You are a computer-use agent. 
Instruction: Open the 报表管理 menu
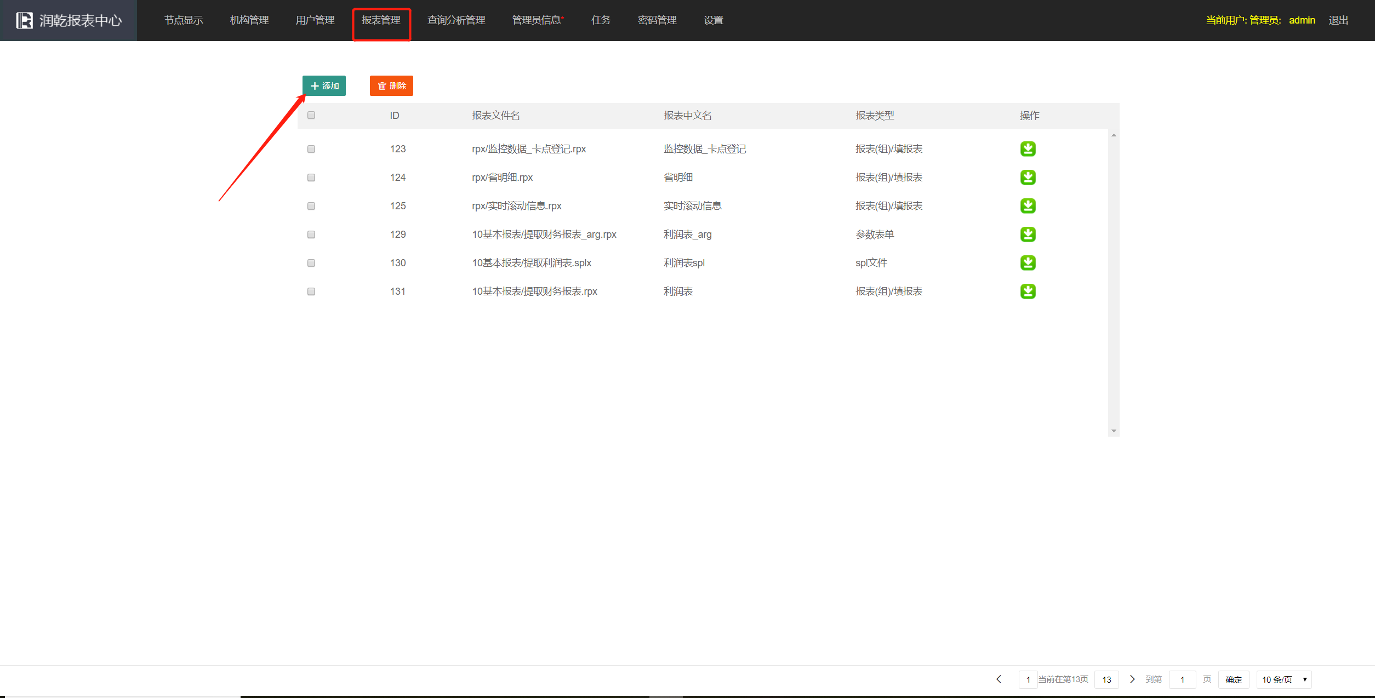(381, 20)
